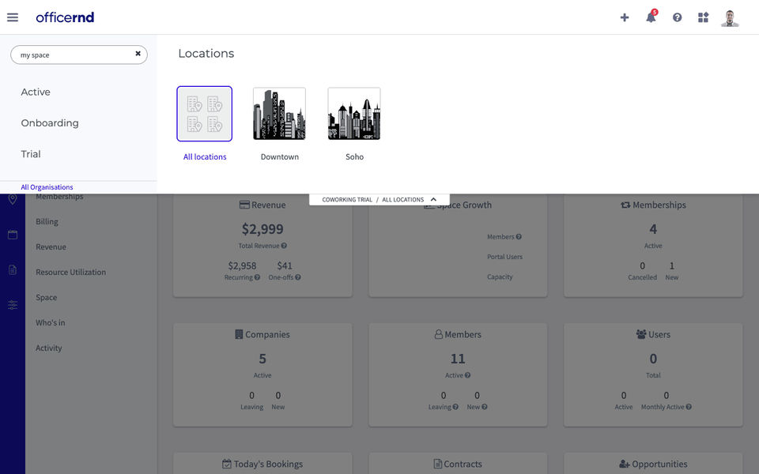Click the Portal Users legend label

coord(505,257)
